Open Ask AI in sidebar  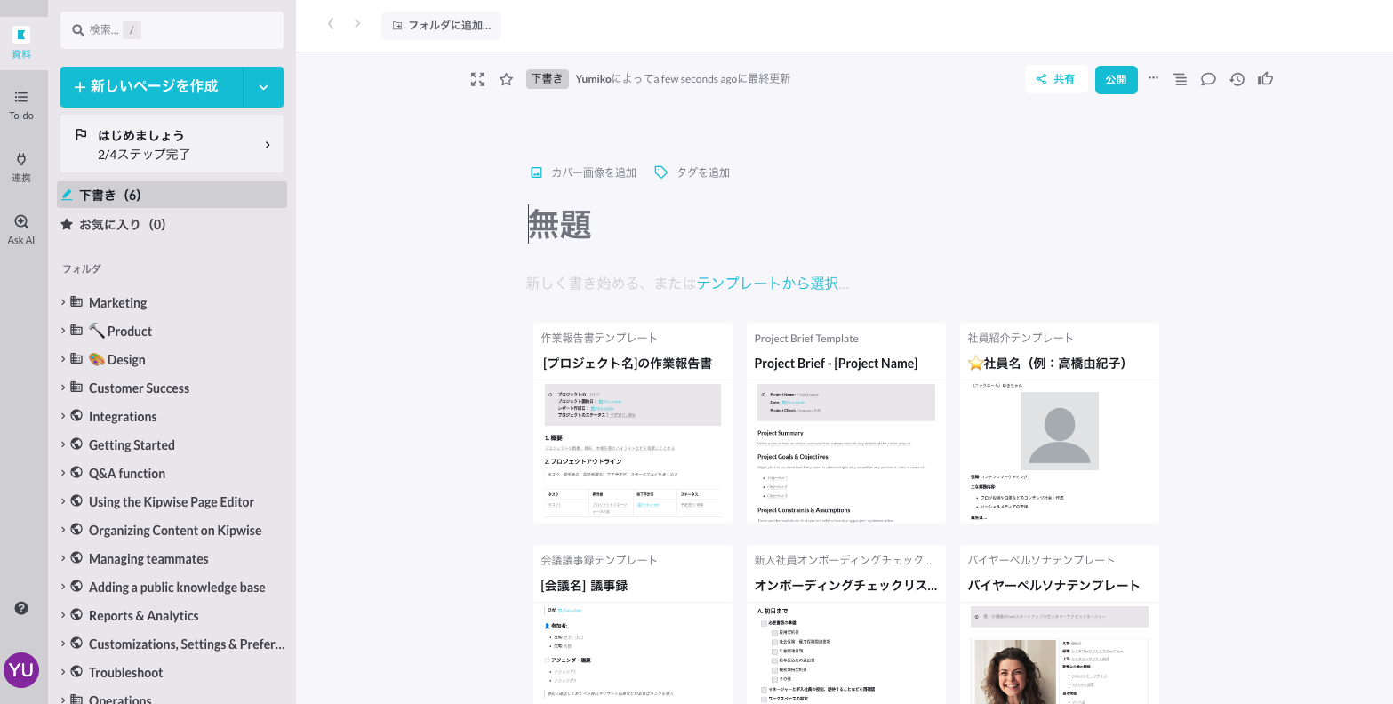click(21, 228)
